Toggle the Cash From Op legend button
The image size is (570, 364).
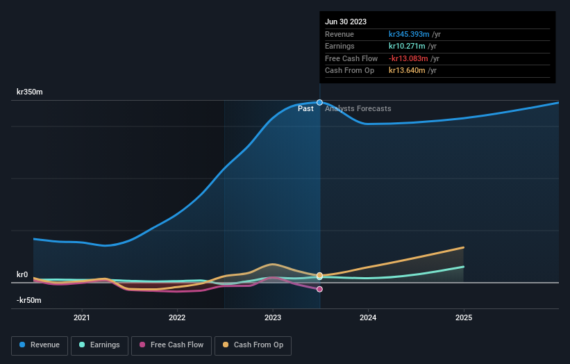[x=253, y=345]
